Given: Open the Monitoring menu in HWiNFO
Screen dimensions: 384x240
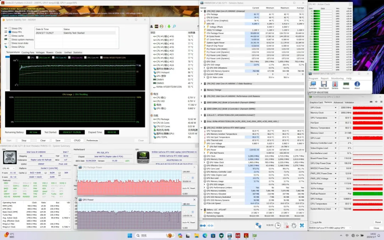Looking at the screenshot, I should [x=337, y=78].
